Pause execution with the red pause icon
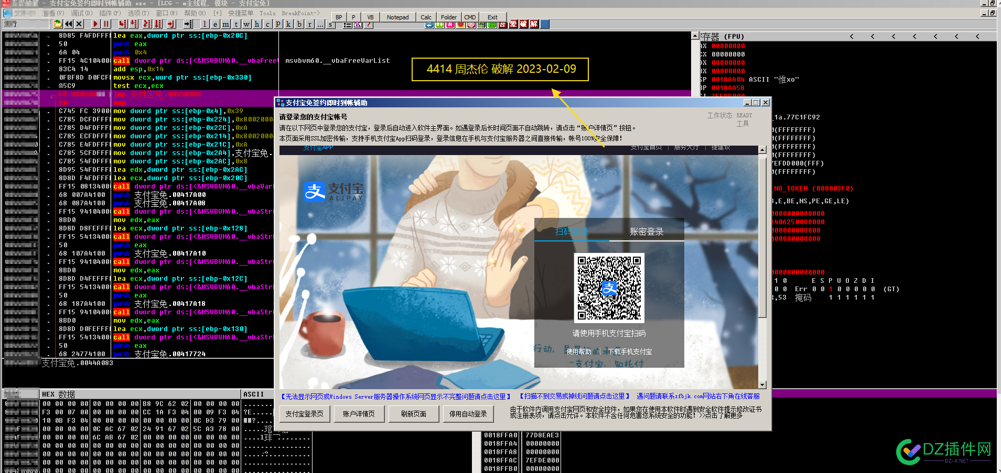This screenshot has height=473, width=1001. (x=106, y=24)
